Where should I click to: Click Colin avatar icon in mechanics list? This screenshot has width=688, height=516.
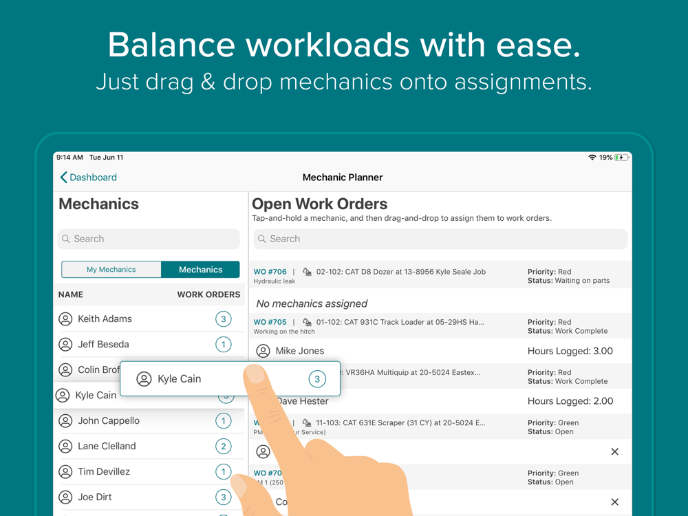65,370
